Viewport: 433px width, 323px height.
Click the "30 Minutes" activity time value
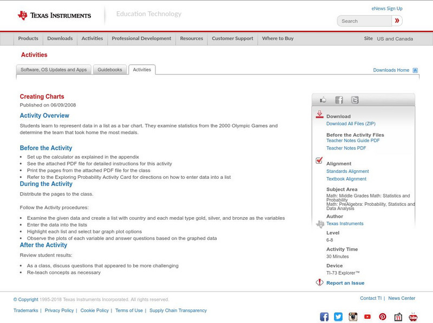click(x=337, y=257)
